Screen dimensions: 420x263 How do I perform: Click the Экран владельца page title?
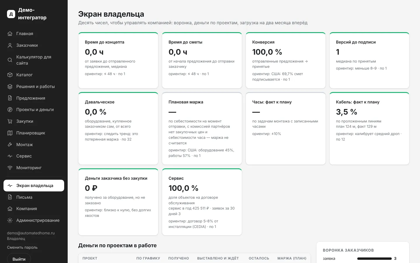pos(111,14)
